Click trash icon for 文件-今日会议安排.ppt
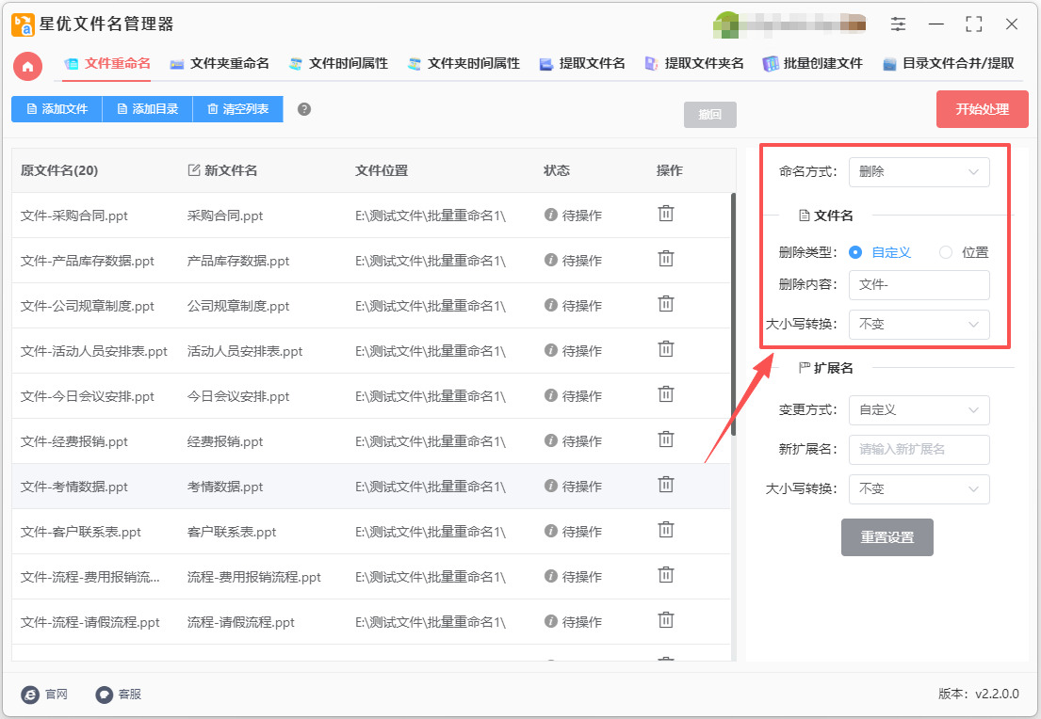 click(x=666, y=394)
